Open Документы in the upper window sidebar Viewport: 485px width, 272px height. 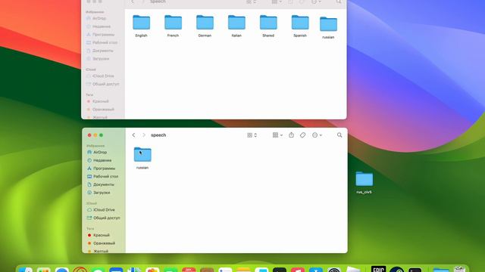click(x=102, y=51)
